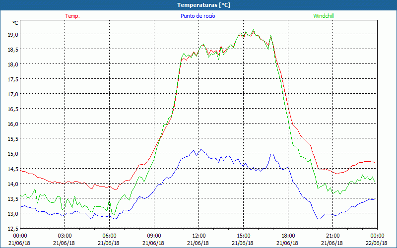Click the 17,0 y-axis value
Screen dimensions: 397x248
tap(13, 94)
